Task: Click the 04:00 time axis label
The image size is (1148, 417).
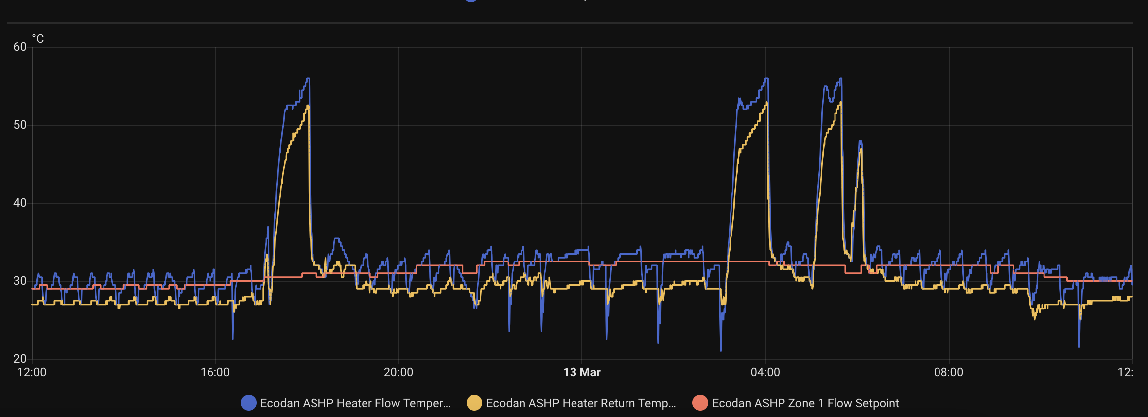Action: 765,372
